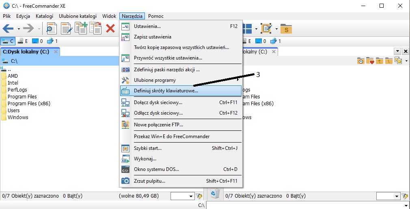The height and width of the screenshot is (209, 410).
Task: Open the Ulubione katalogi menu
Action: 78,16
